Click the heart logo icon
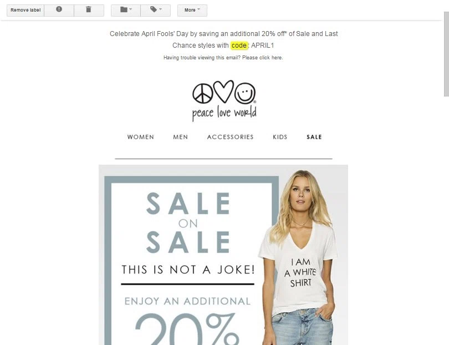This screenshot has height=345, width=449. [x=223, y=91]
